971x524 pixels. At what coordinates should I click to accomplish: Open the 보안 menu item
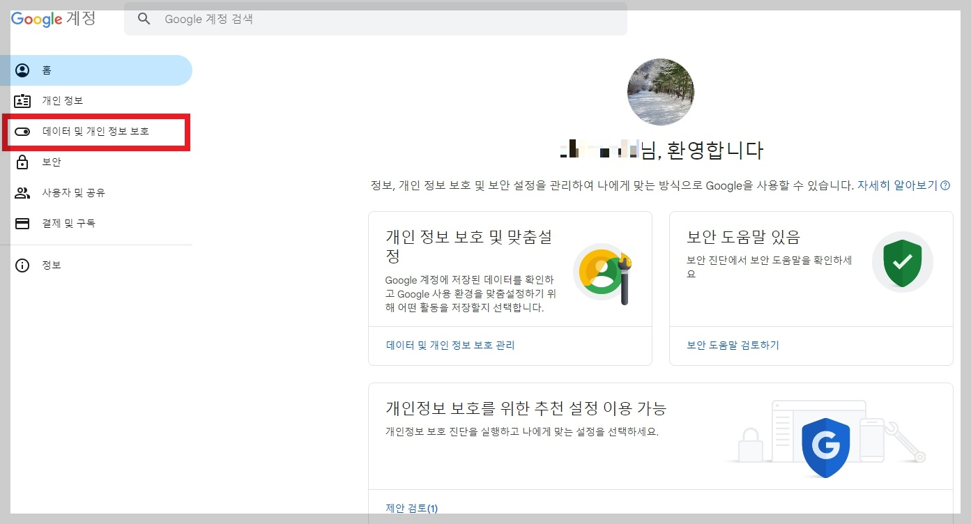pos(96,162)
